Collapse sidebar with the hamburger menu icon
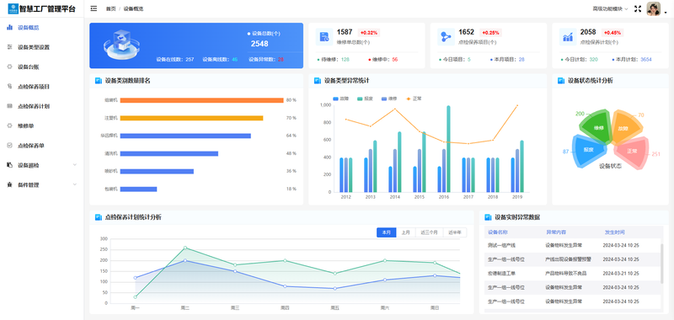Image resolution: width=674 pixels, height=320 pixels. tap(94, 8)
